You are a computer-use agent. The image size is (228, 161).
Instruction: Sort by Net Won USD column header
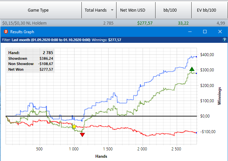[136, 10]
